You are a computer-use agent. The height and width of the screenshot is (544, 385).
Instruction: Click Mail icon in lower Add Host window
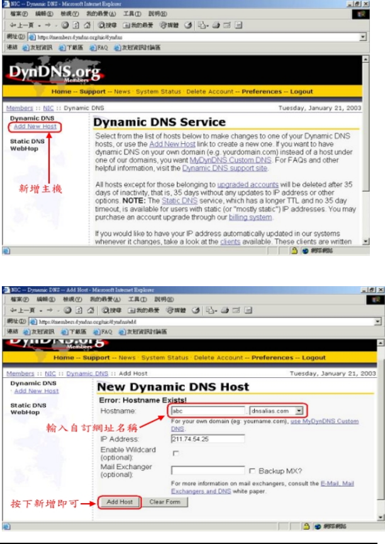210,310
